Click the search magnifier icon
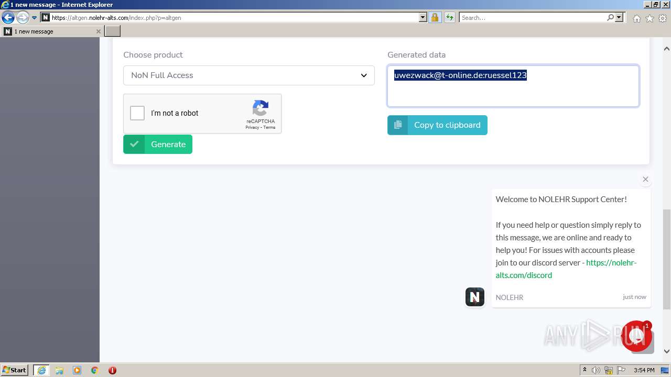Image resolution: width=671 pixels, height=377 pixels. [610, 17]
